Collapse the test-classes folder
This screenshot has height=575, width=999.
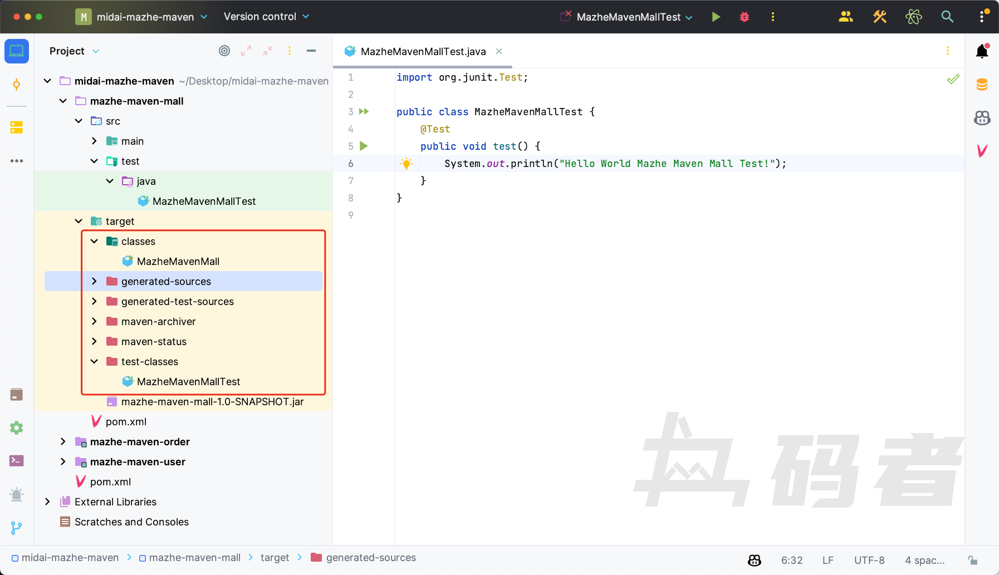[94, 362]
